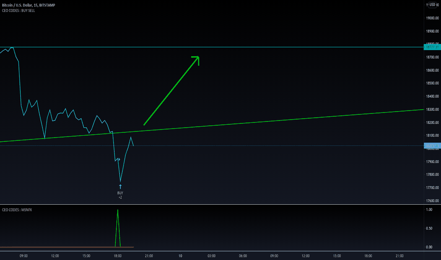Select the teal horizontal resistance line

pyautogui.click(x=212, y=47)
